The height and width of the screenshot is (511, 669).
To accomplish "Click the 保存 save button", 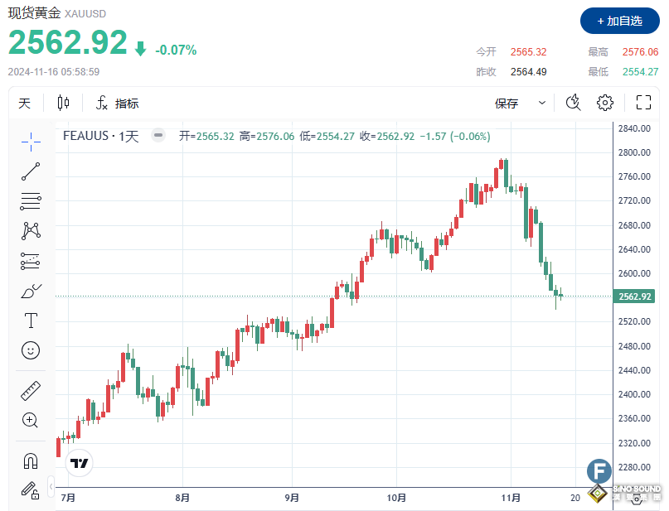I will [506, 103].
